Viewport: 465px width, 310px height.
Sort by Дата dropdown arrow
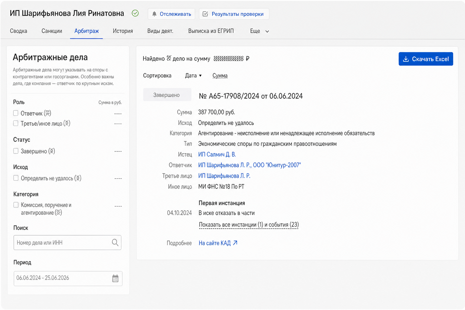click(x=200, y=76)
